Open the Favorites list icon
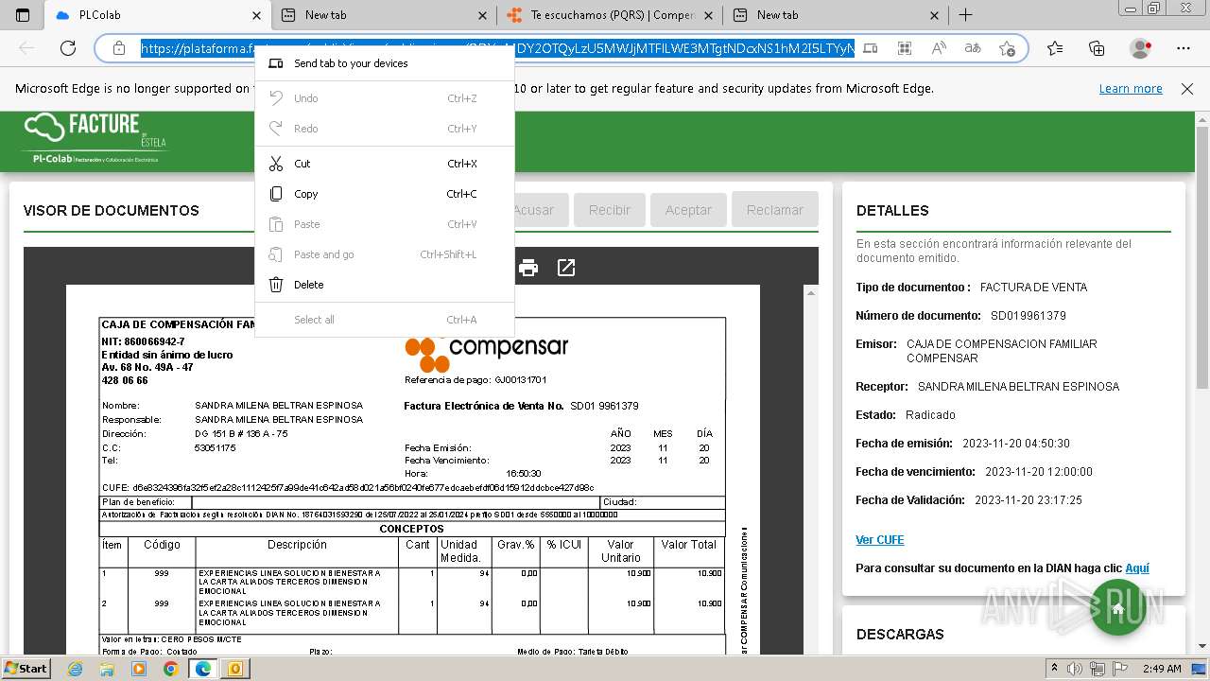Screen dimensions: 1210x681 pyautogui.click(x=1055, y=48)
